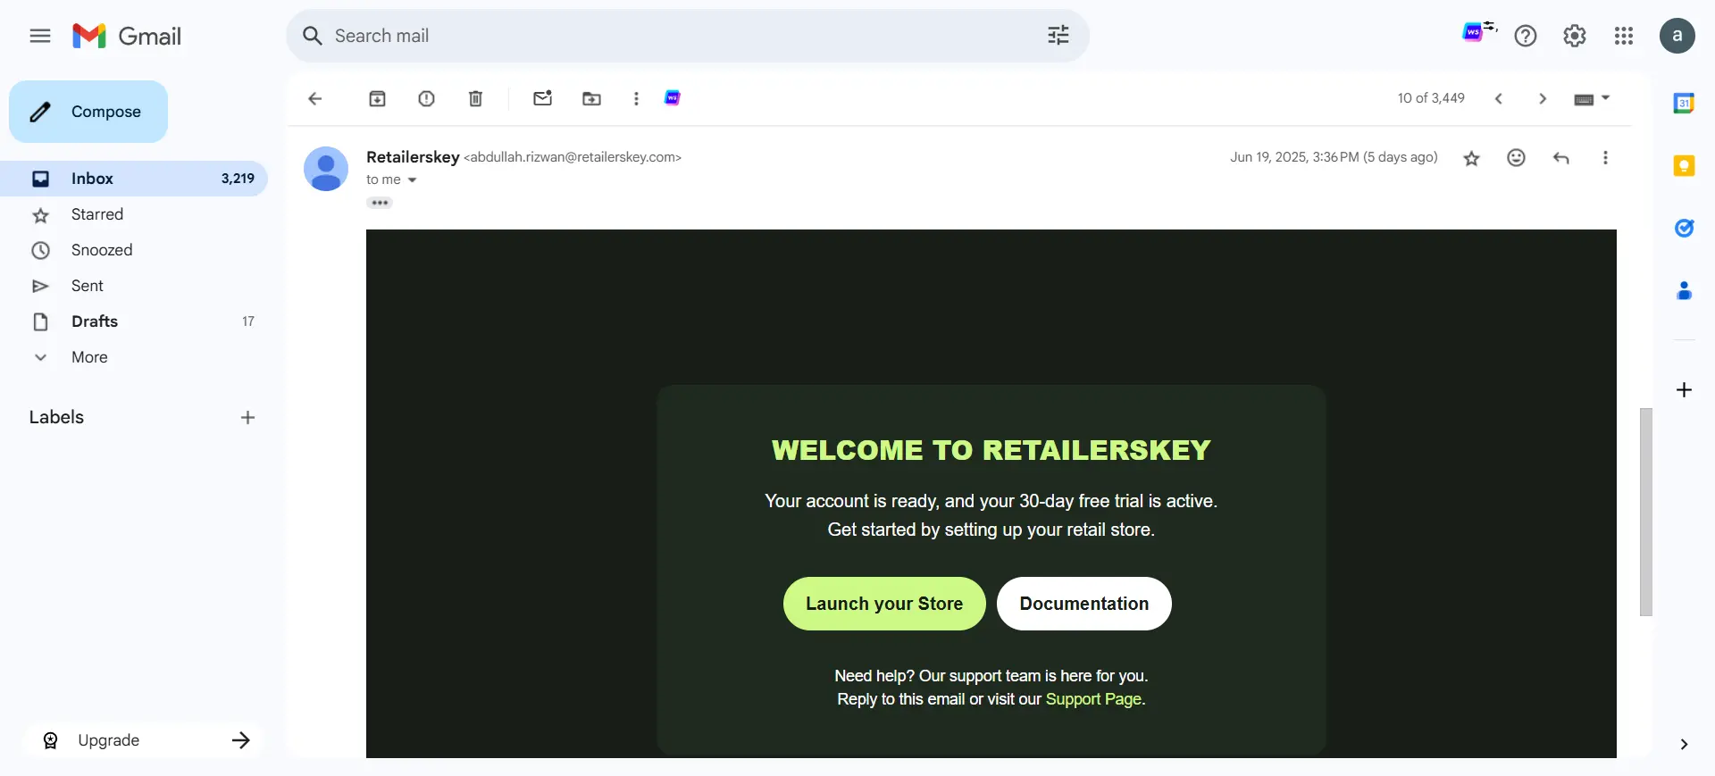Open the Sent folder
This screenshot has width=1715, height=776.
click(88, 286)
